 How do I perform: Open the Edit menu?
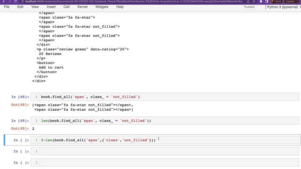point(20,7)
